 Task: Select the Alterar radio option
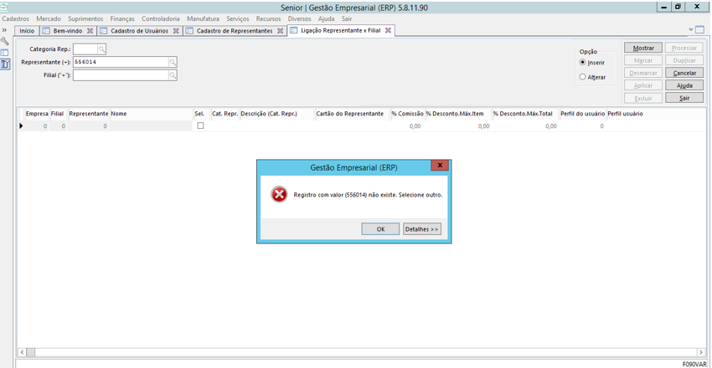tap(583, 77)
